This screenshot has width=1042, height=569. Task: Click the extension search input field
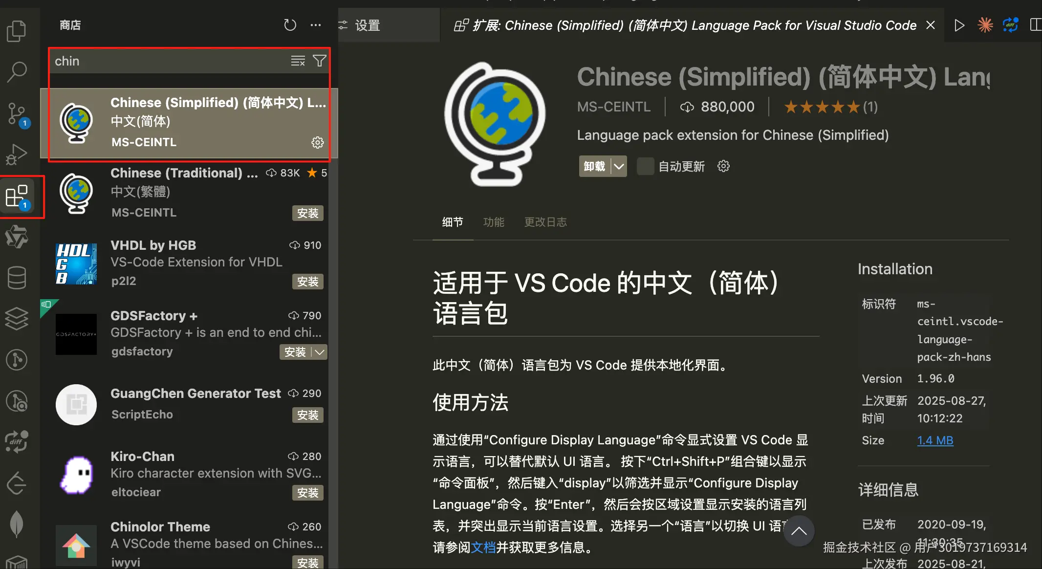(x=166, y=61)
